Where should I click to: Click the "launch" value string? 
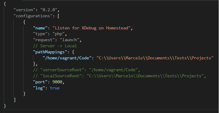[69, 40]
